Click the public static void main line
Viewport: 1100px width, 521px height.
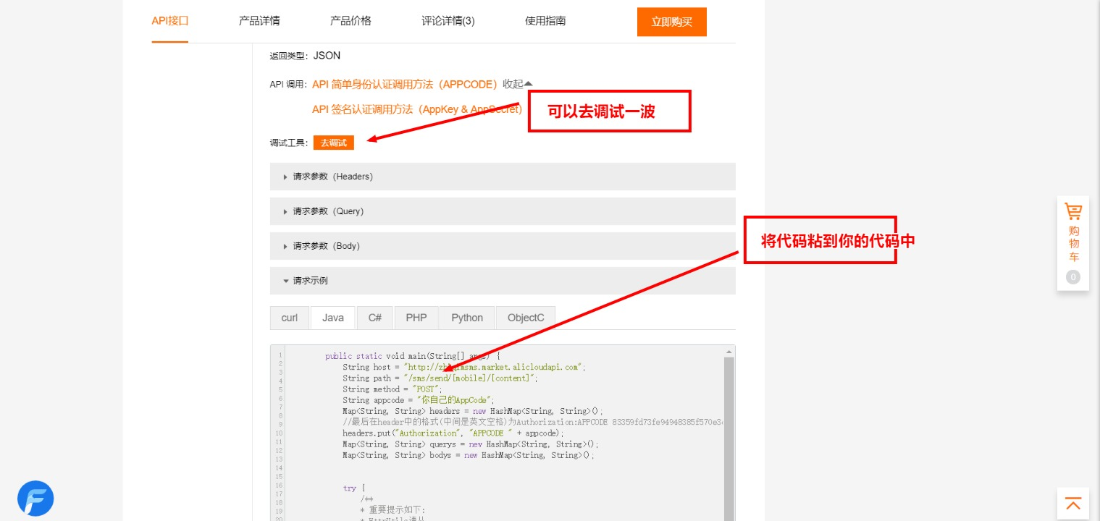click(x=413, y=356)
